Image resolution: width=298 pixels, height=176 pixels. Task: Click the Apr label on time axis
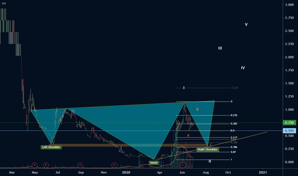(x=160, y=172)
